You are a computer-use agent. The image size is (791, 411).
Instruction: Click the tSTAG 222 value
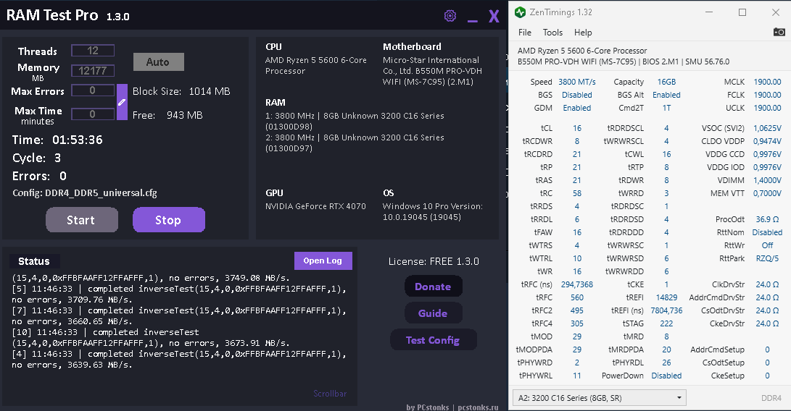666,323
